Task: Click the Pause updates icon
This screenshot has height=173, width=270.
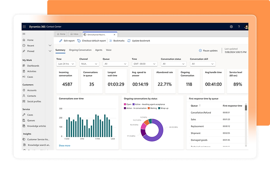Action: [200, 50]
